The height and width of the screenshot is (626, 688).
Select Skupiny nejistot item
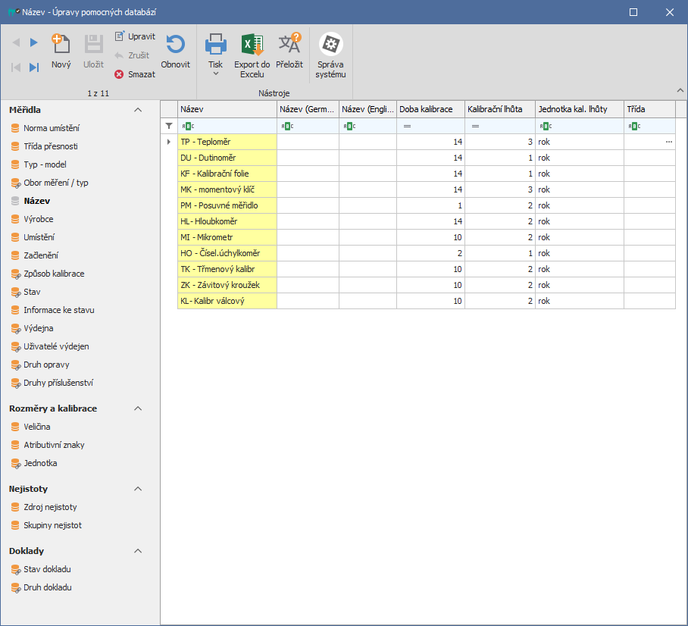[46, 525]
